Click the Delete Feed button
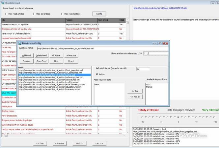The height and width of the screenshot is (148, 219). click(41, 55)
